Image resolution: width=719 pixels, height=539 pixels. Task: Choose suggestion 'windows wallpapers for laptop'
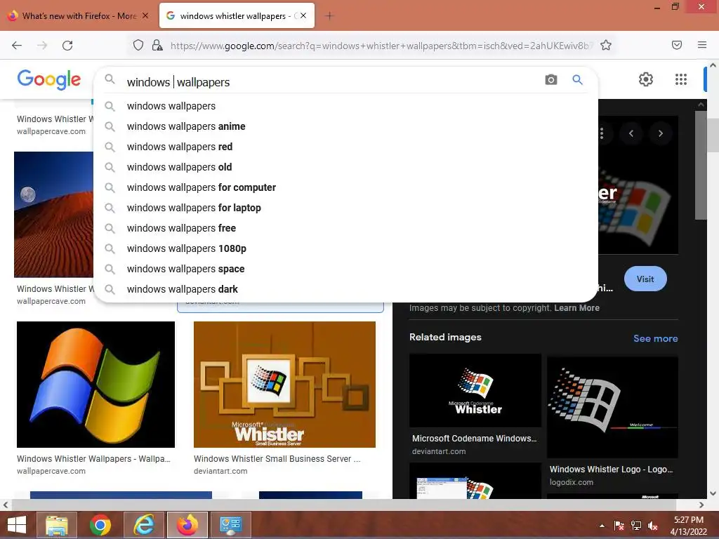pyautogui.click(x=345, y=208)
